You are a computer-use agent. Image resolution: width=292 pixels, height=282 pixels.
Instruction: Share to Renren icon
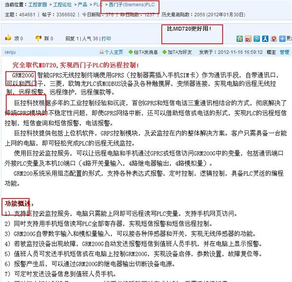(265, 39)
